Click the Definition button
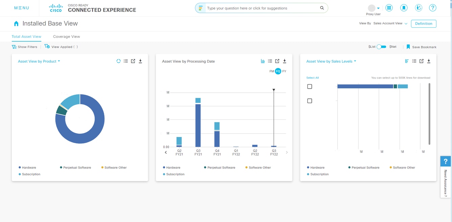This screenshot has height=222, width=452. 424,24
